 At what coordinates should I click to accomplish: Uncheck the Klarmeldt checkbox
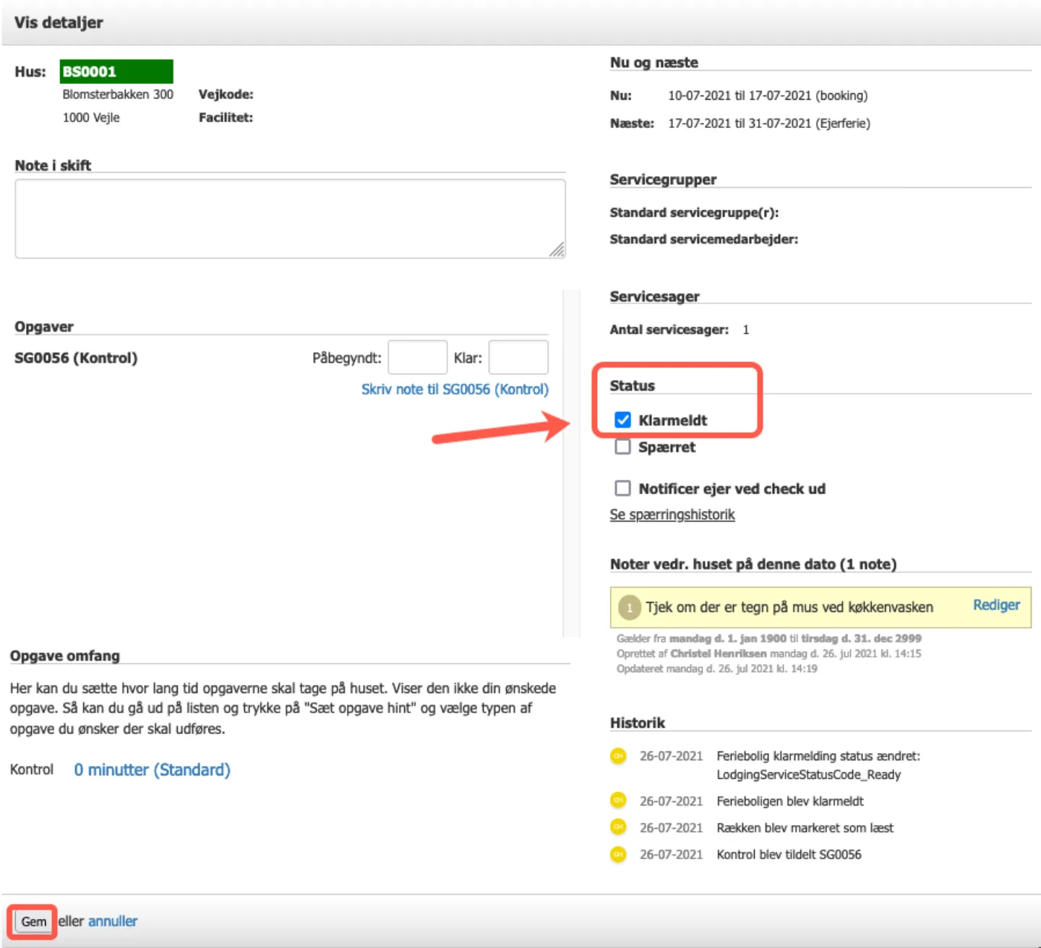622,420
